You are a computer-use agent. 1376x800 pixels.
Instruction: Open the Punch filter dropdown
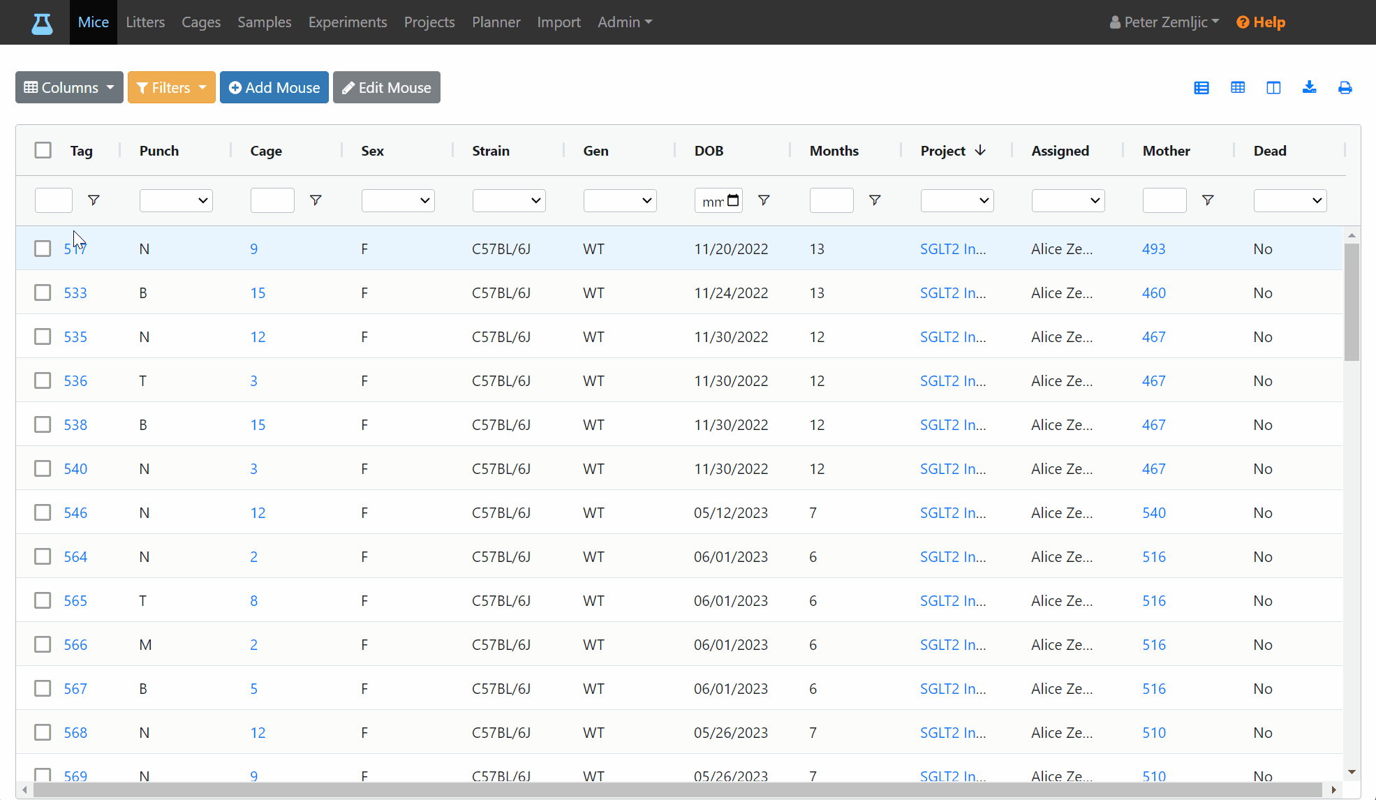click(176, 200)
